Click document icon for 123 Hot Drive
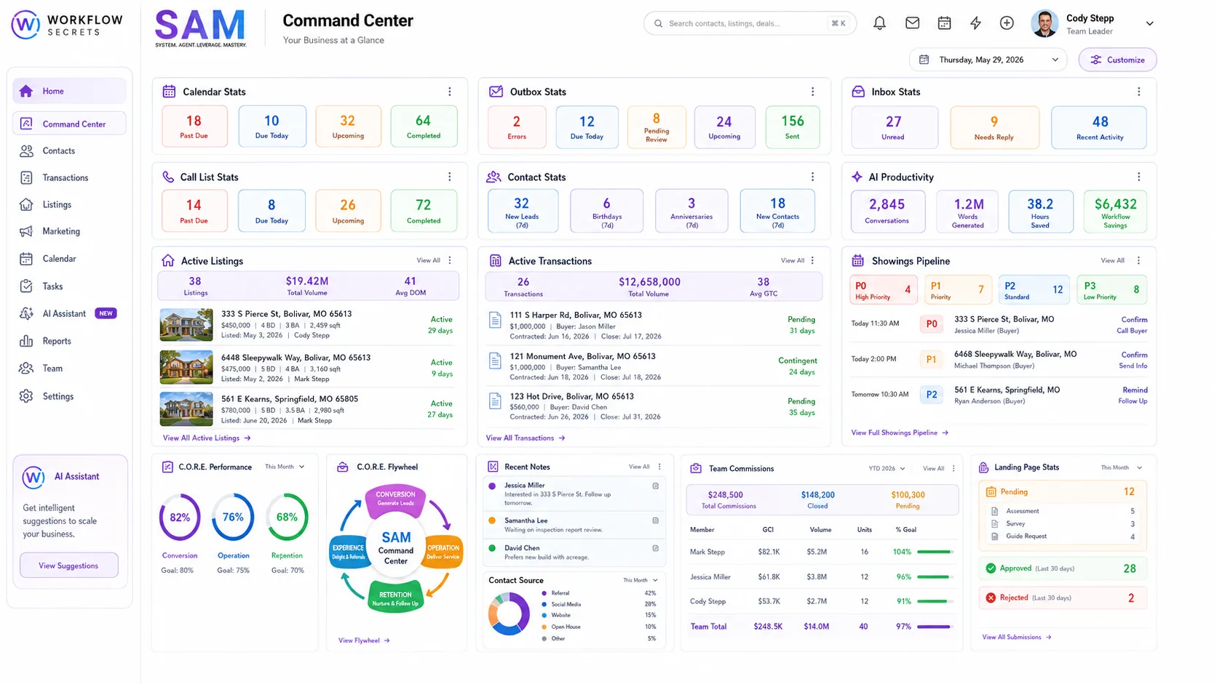 pyautogui.click(x=495, y=401)
